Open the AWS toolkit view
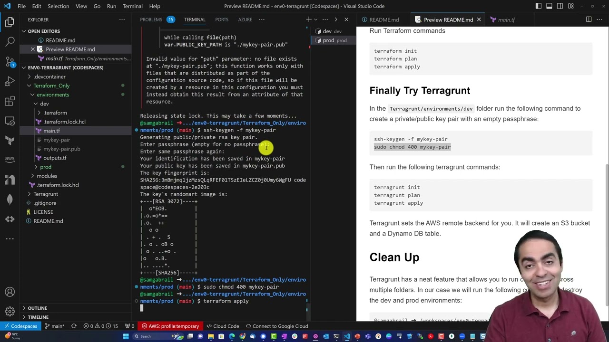The width and height of the screenshot is (609, 342). pos(10,160)
